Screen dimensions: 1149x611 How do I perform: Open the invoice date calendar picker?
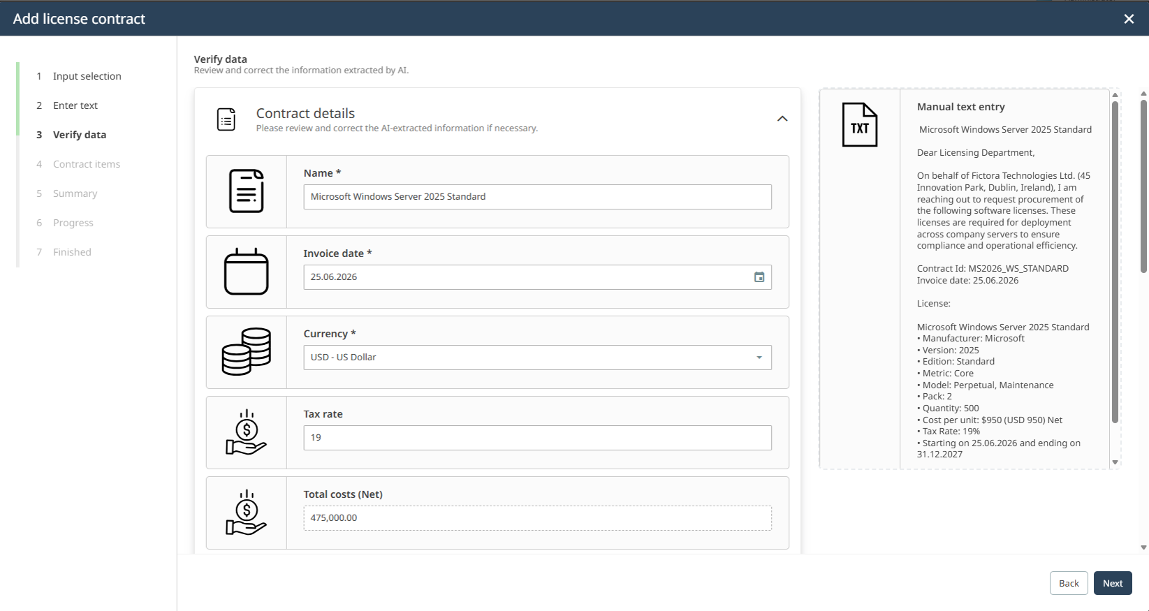click(x=759, y=277)
